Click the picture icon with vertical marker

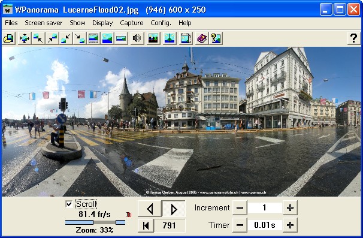point(170,38)
